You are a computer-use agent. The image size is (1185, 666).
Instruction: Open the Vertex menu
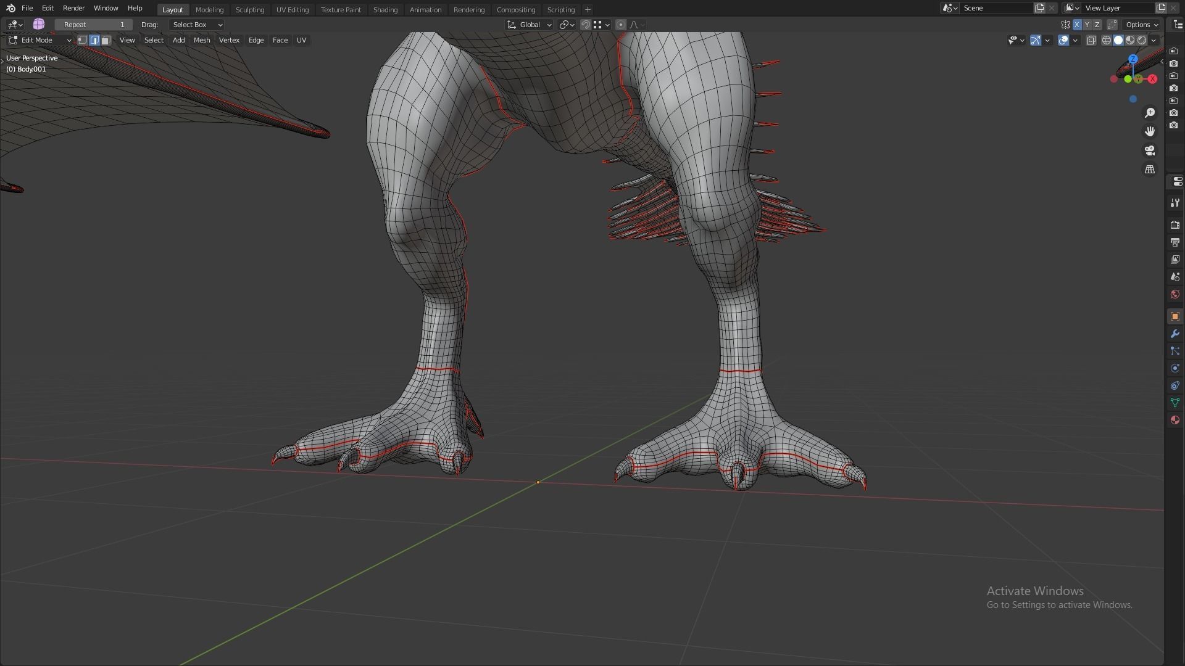tap(229, 40)
